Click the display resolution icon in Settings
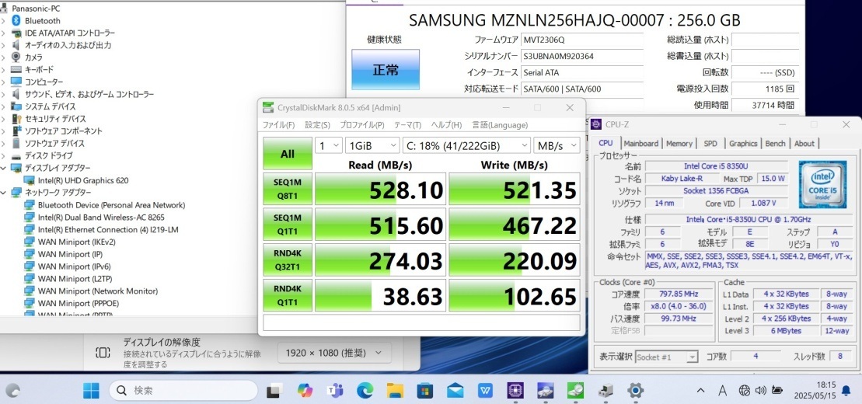Viewport: 862px width, 404px height. pos(103,352)
